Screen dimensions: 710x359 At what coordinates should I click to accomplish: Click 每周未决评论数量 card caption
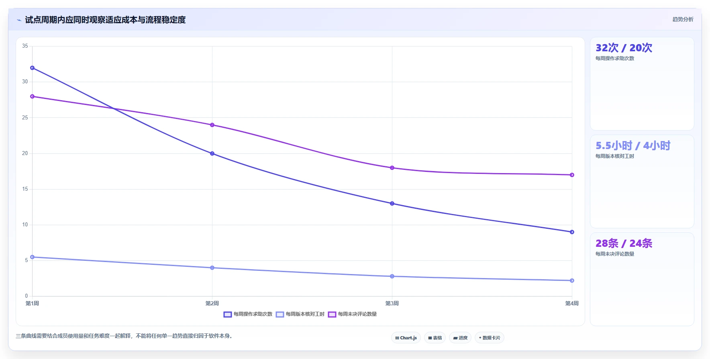pyautogui.click(x=615, y=254)
